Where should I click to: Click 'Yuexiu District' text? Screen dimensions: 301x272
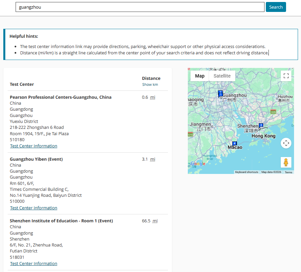coord(24,121)
